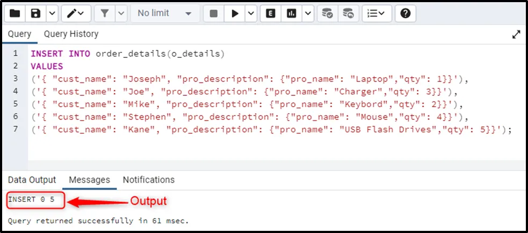Expand the execute options arrow

pyautogui.click(x=251, y=13)
